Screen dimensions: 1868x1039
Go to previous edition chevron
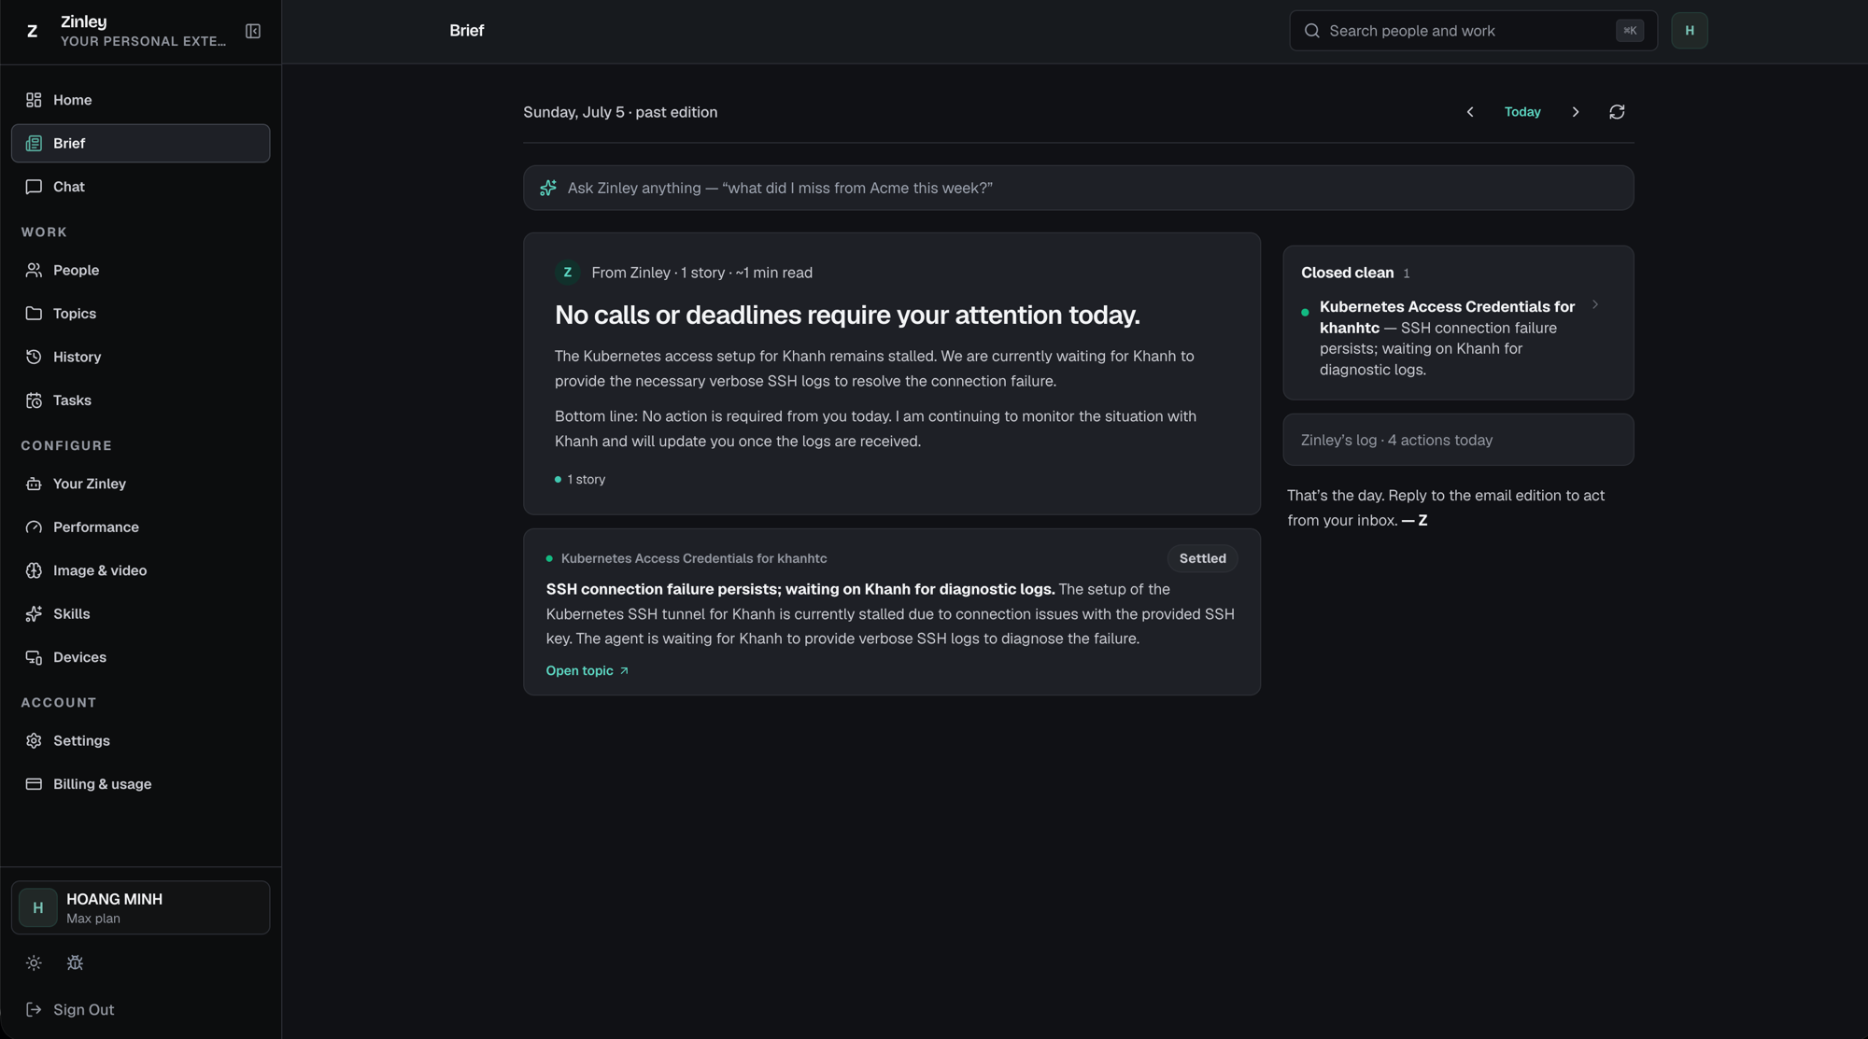1469,112
